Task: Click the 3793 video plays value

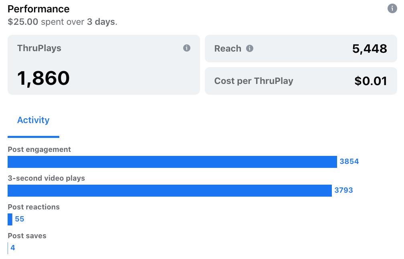Action: coord(344,190)
